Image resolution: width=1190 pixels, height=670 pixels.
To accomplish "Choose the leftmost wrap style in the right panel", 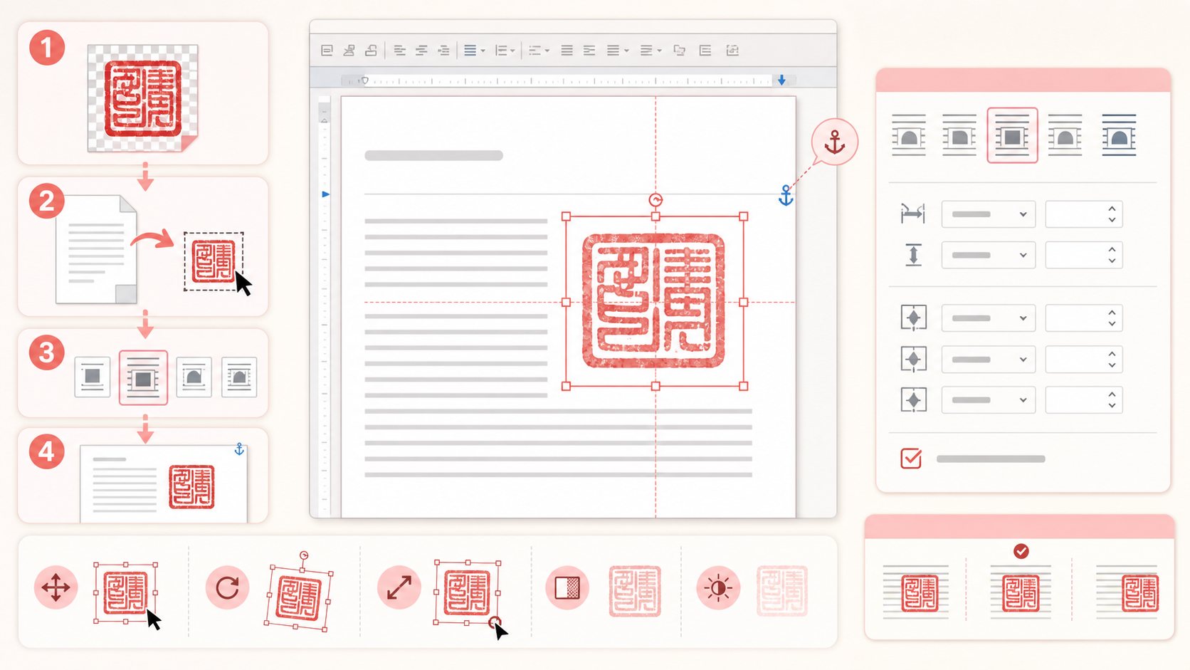I will coord(909,135).
